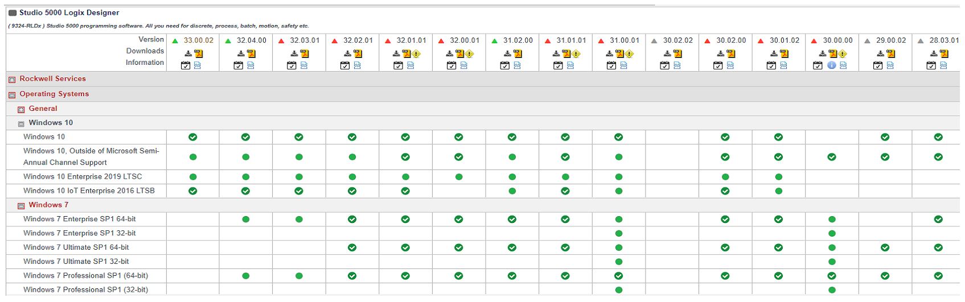965x302 pixels.
Task: Open the lifecycle calendar icon for 33.00.02
Action: tap(185, 65)
